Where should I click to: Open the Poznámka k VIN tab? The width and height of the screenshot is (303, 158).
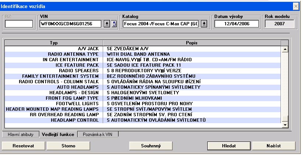tap(98, 135)
